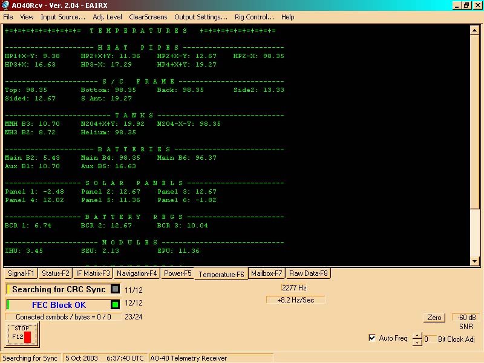The image size is (484, 363).
Task: Click BCR 3: 10.04 reading
Action: (x=183, y=225)
